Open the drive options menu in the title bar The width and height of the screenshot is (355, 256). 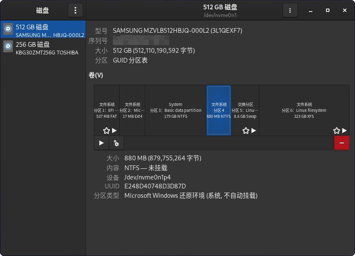coord(290,10)
